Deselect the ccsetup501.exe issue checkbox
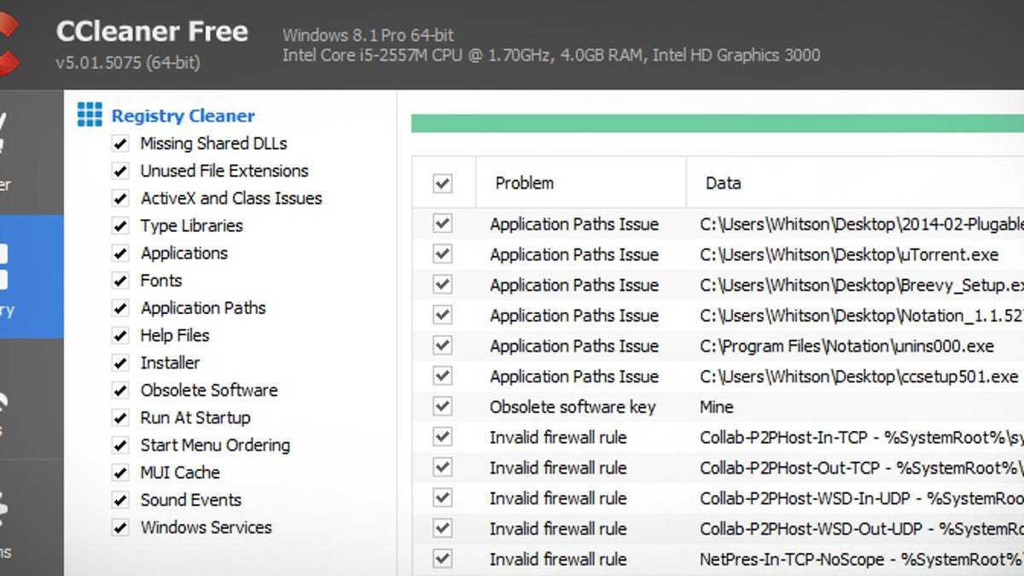The width and height of the screenshot is (1024, 576). tap(442, 376)
